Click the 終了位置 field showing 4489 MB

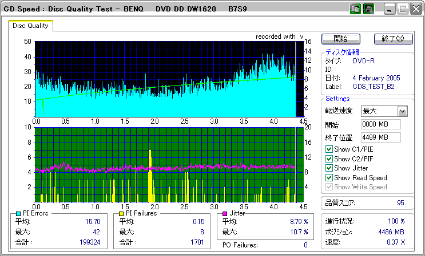380,137
